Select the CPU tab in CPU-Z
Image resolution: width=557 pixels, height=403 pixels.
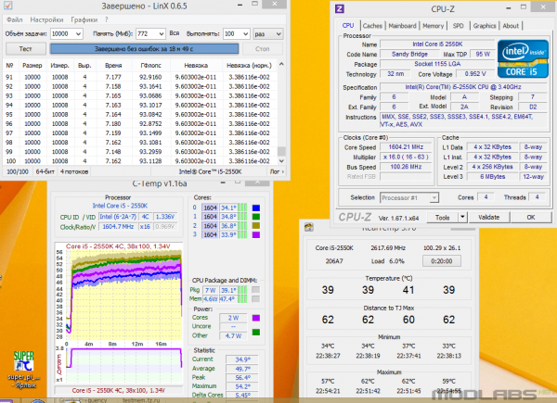(x=348, y=25)
